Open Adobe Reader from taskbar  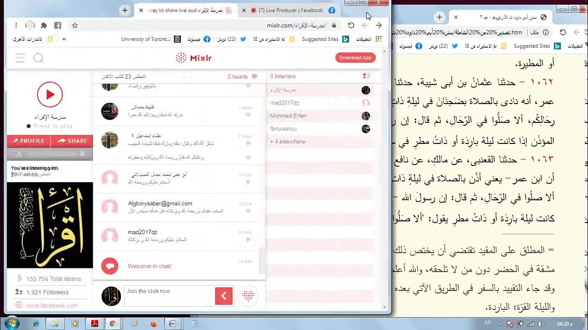pos(95,324)
